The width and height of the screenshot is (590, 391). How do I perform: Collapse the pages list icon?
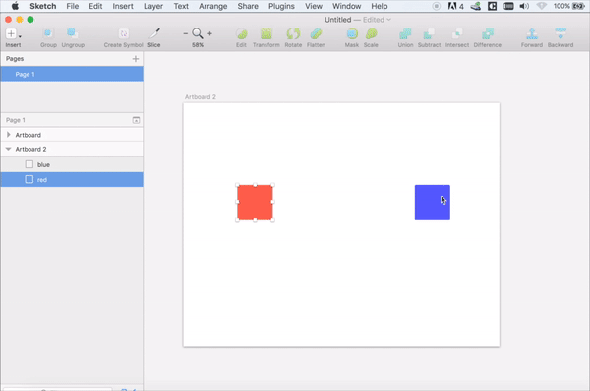(x=136, y=120)
